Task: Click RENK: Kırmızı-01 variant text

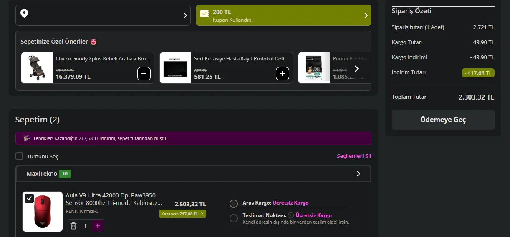Action: coord(83,211)
